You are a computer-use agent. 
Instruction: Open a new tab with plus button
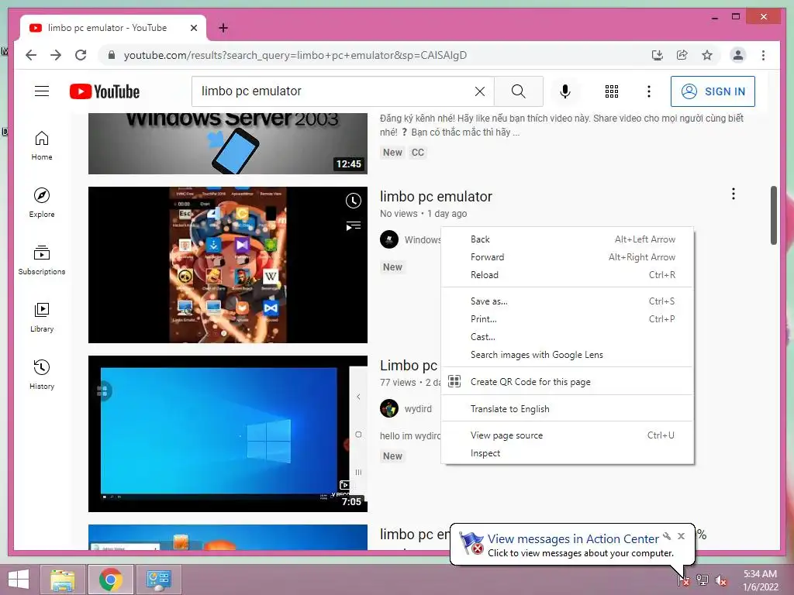[223, 28]
